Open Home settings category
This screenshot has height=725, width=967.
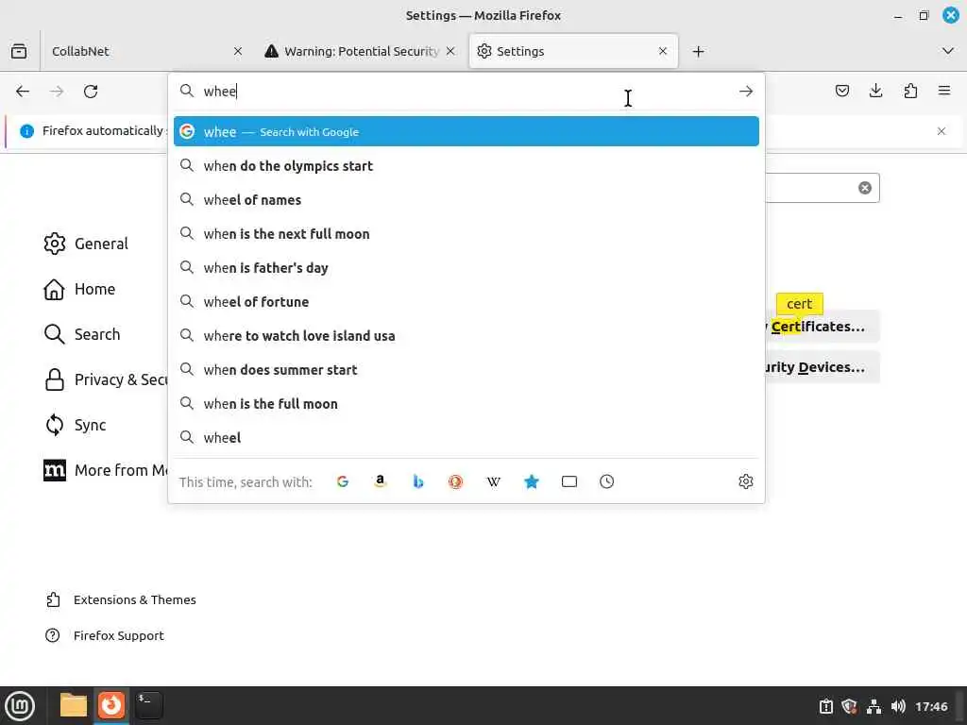[79, 289]
